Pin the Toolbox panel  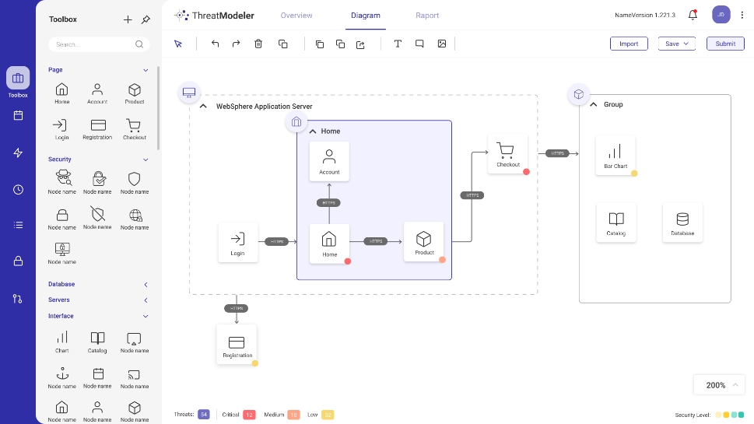[146, 19]
